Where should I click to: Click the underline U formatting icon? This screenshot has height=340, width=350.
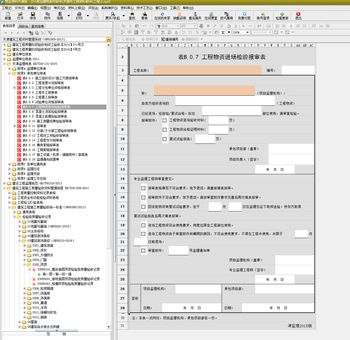pos(222,26)
